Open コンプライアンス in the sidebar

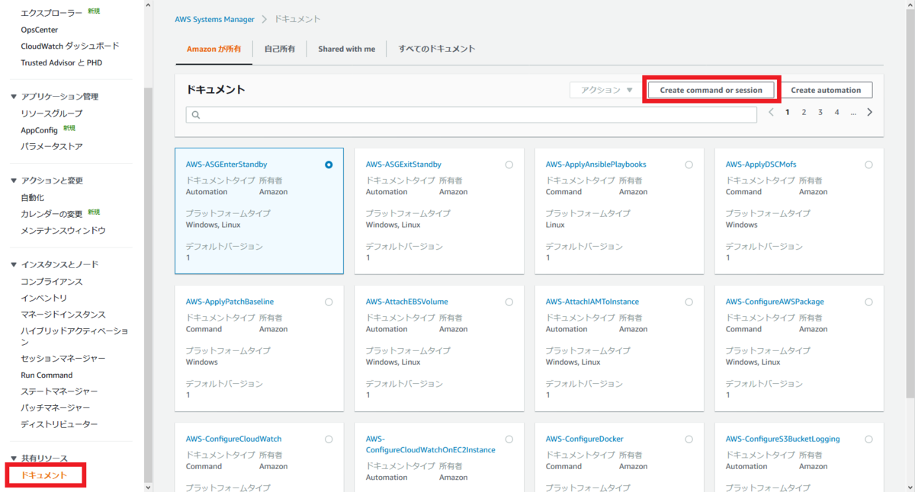(x=51, y=281)
